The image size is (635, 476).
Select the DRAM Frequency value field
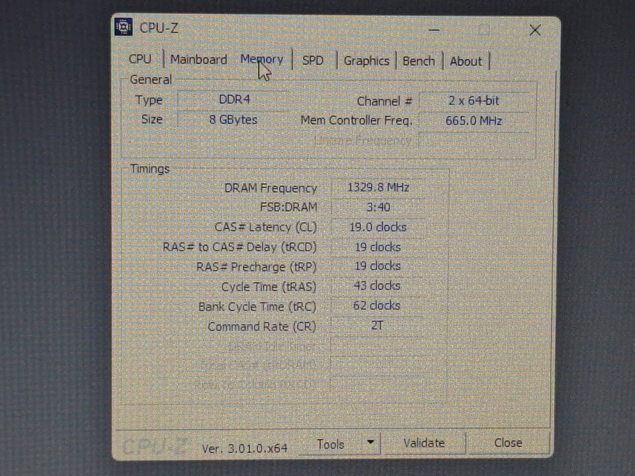point(378,187)
